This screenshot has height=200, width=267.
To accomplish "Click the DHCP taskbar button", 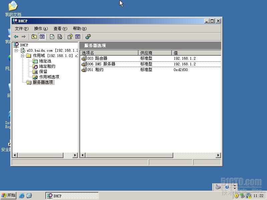I will coord(72,196).
